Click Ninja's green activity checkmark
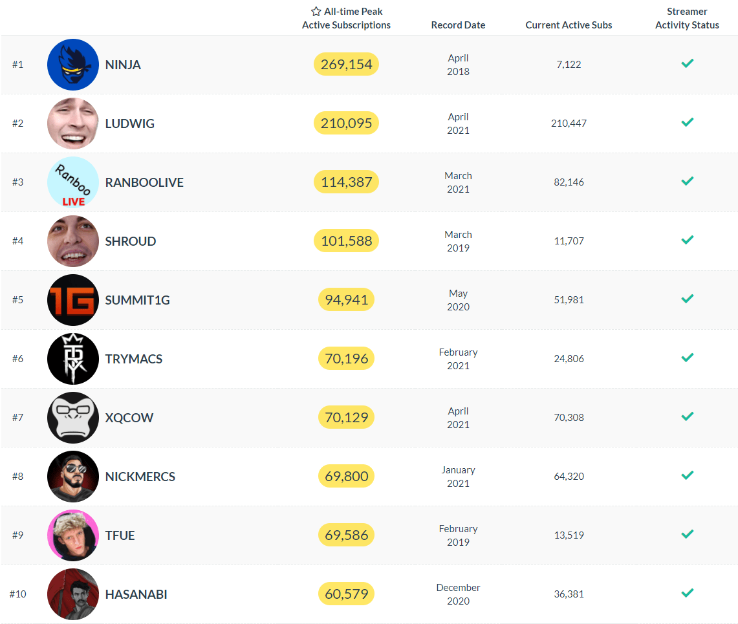This screenshot has height=624, width=738. point(687,63)
